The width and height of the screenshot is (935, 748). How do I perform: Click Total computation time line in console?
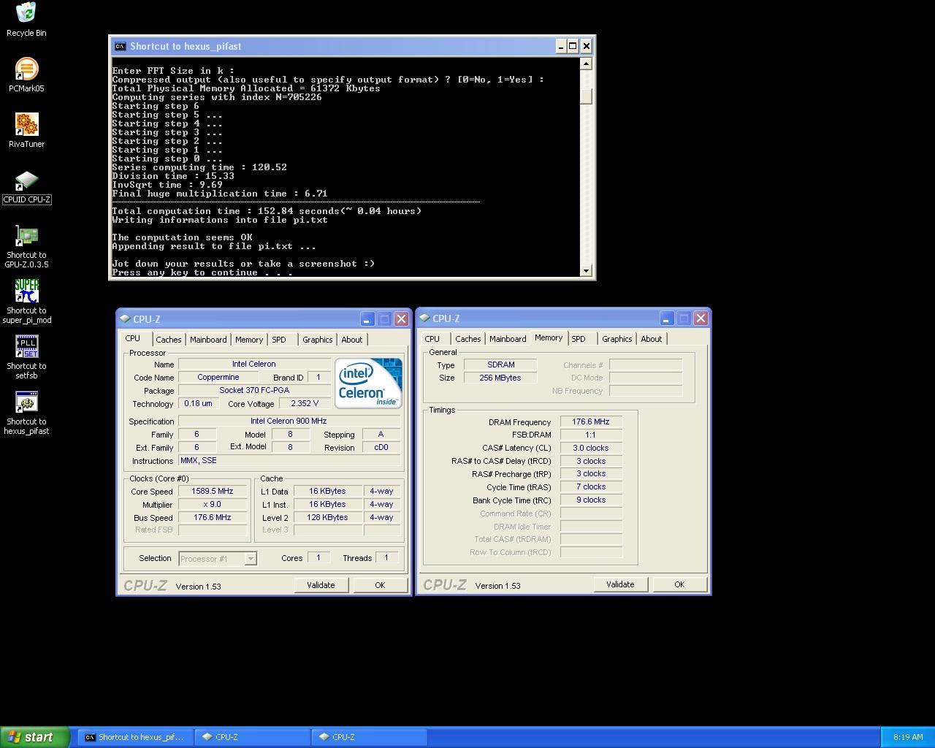click(267, 211)
